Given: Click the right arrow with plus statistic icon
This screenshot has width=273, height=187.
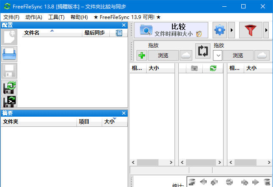Looking at the screenshot, I should [x=245, y=182].
